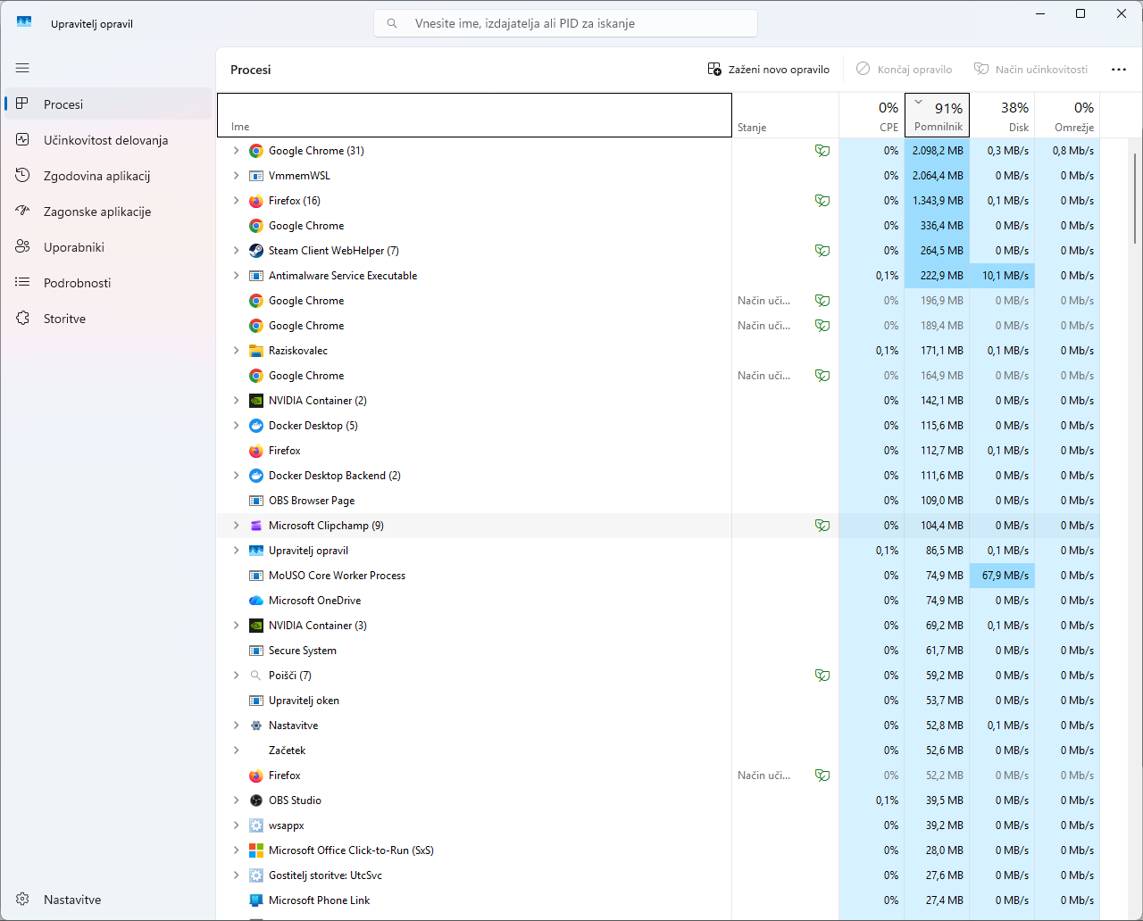Open the Uporabniki tab
The image size is (1143, 921).
pyautogui.click(x=108, y=247)
